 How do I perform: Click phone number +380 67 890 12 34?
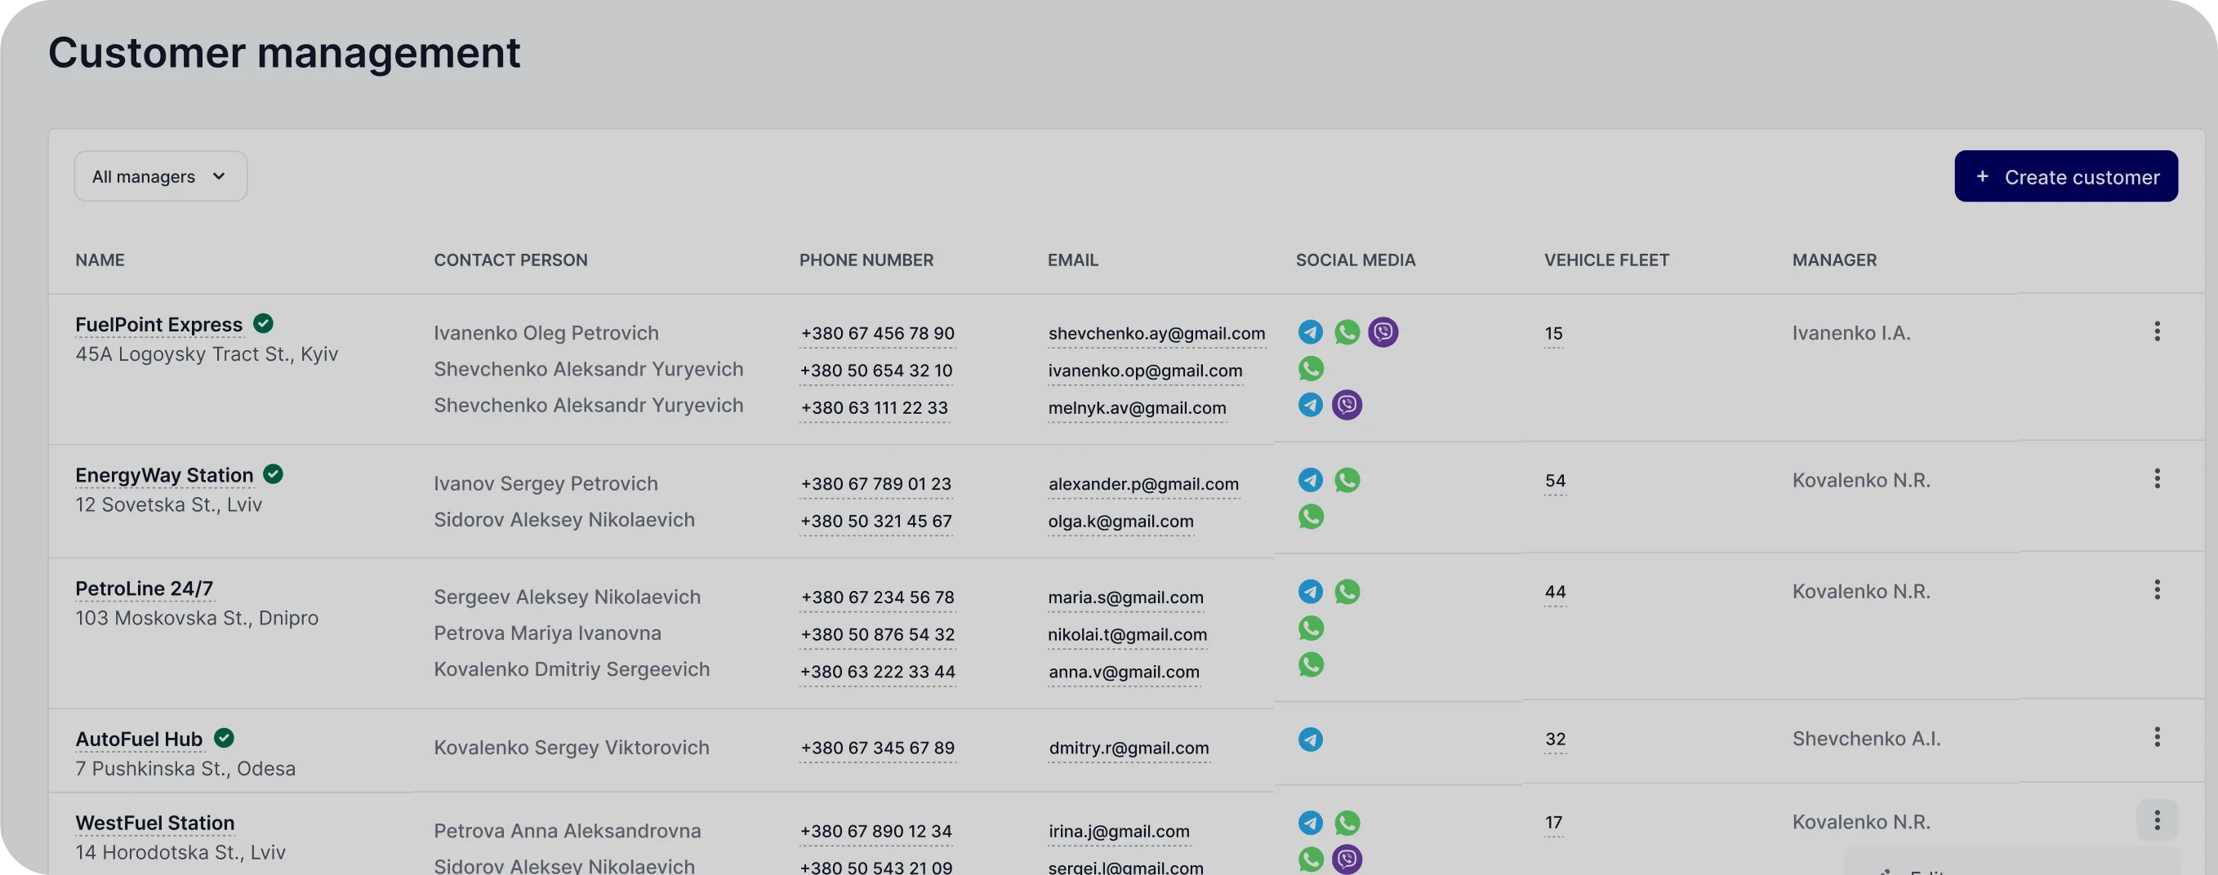(875, 832)
